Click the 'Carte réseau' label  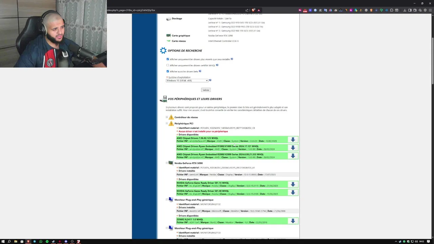pos(179,41)
